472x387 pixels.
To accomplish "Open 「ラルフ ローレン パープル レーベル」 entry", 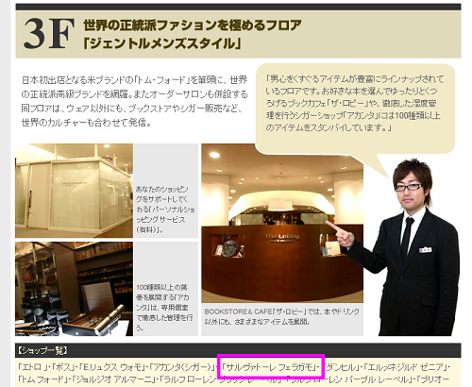I will (349, 379).
